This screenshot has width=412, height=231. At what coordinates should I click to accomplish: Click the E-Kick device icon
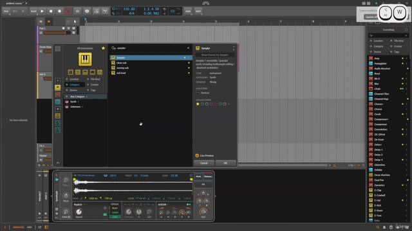coord(371,205)
